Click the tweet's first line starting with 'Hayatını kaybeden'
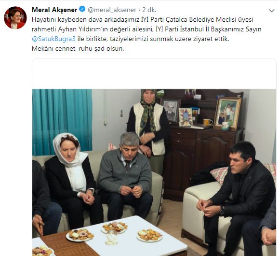Viewport: 279px width, 256px height. tap(142, 19)
